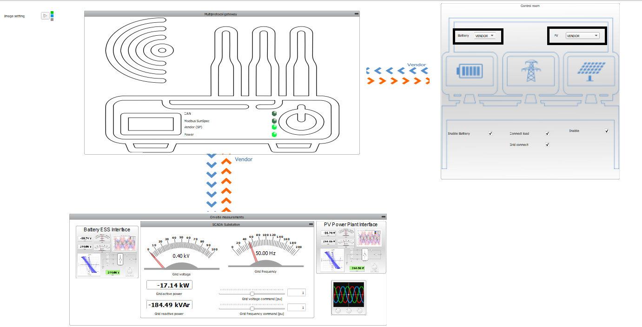The image size is (642, 327).
Task: Collapse the SCADA Substation panel
Action: click(x=311, y=224)
